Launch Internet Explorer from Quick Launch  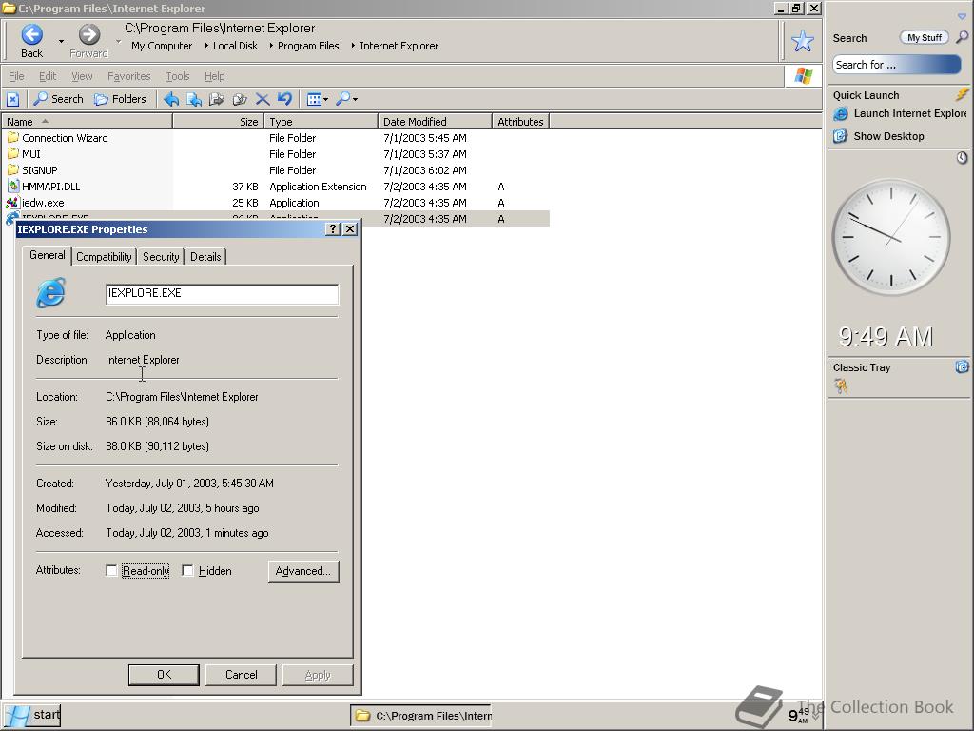click(900, 113)
